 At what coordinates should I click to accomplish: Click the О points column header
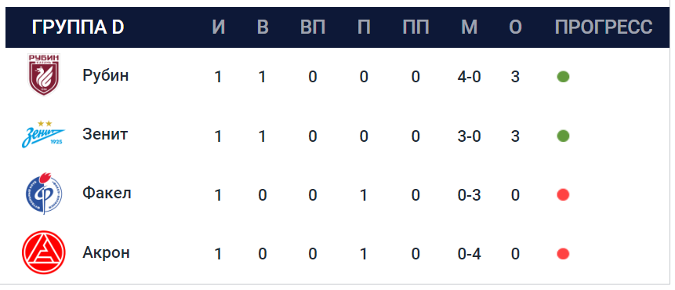(x=515, y=27)
